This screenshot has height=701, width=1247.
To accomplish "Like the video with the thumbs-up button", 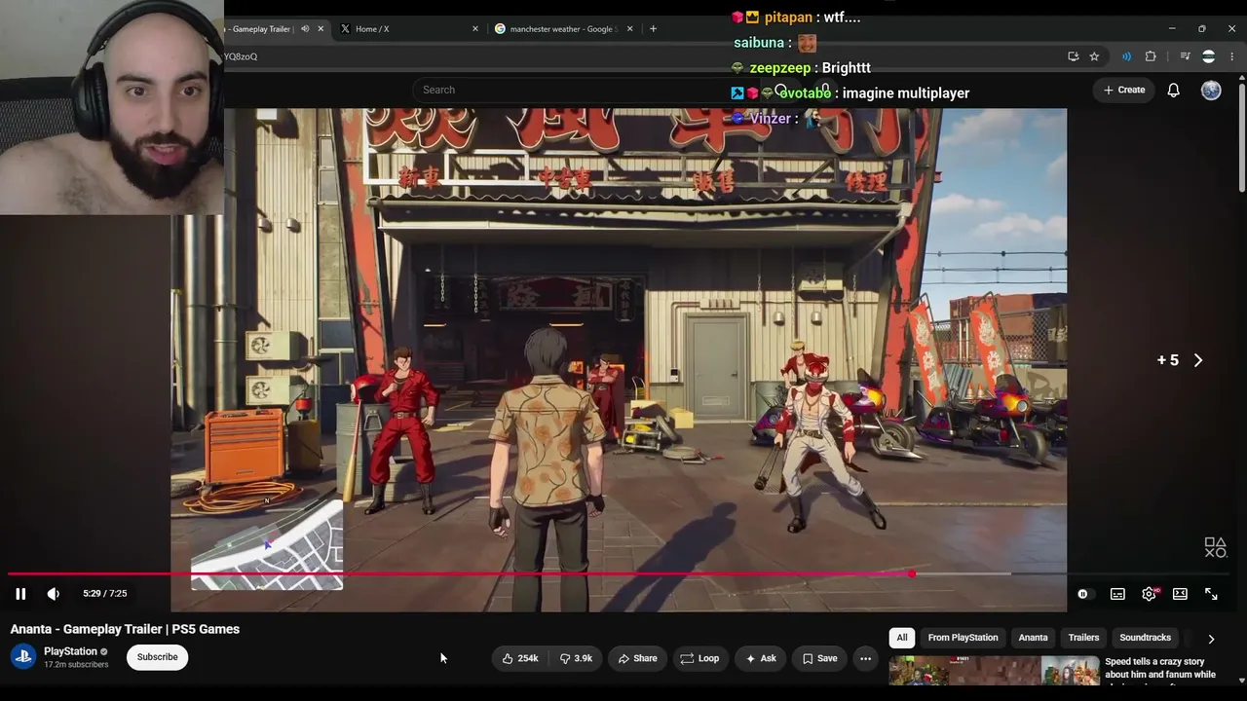I will pos(520,658).
